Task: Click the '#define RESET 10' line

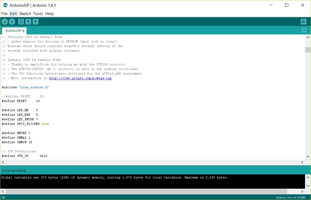Action: tap(21, 101)
